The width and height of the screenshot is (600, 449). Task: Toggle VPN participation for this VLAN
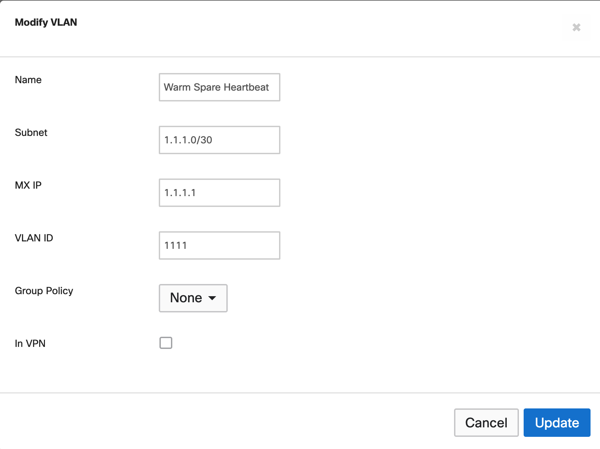(x=166, y=343)
